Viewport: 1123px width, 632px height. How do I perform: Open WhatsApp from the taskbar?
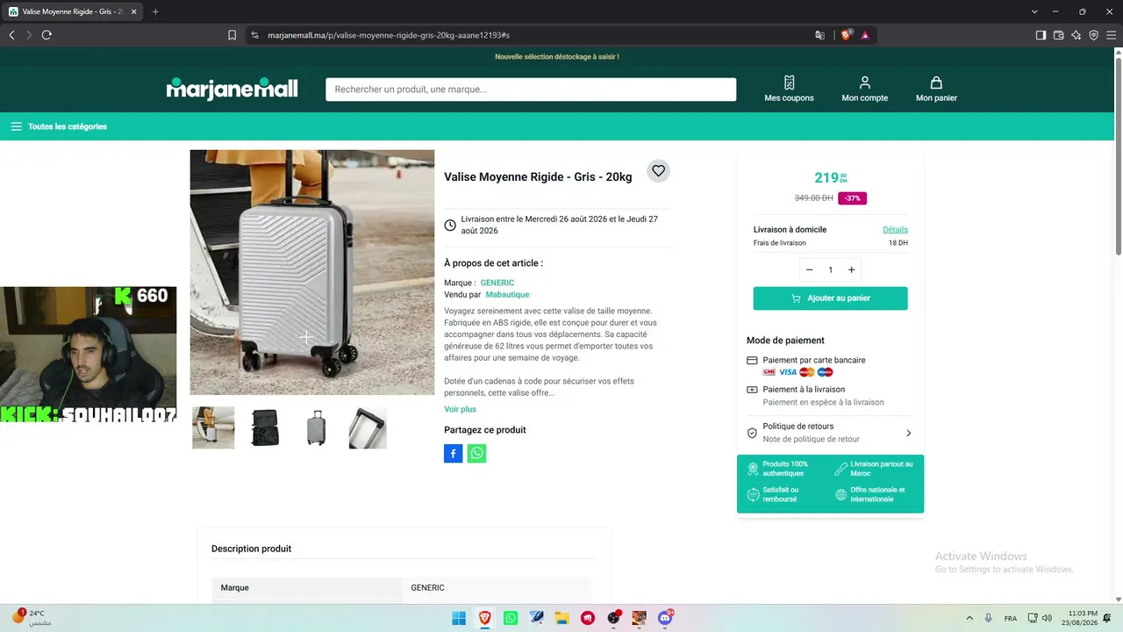point(511,618)
